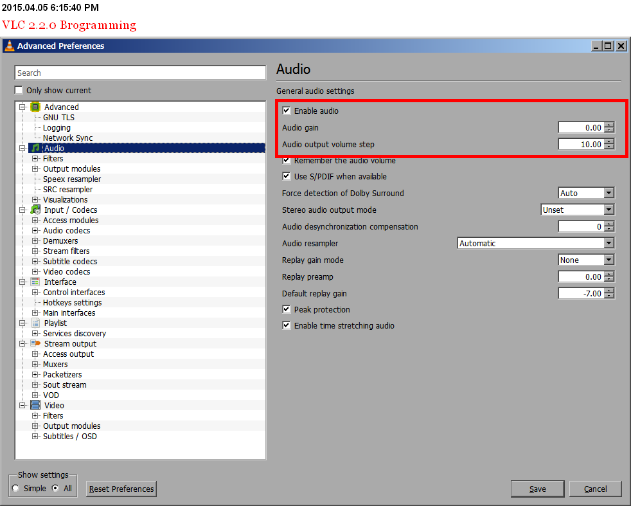Expand the Stream filters node
This screenshot has height=506, width=631.
[35, 251]
